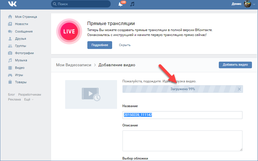The image size is (258, 161).
Task: Click in the Описание text area
Action: (x=182, y=141)
